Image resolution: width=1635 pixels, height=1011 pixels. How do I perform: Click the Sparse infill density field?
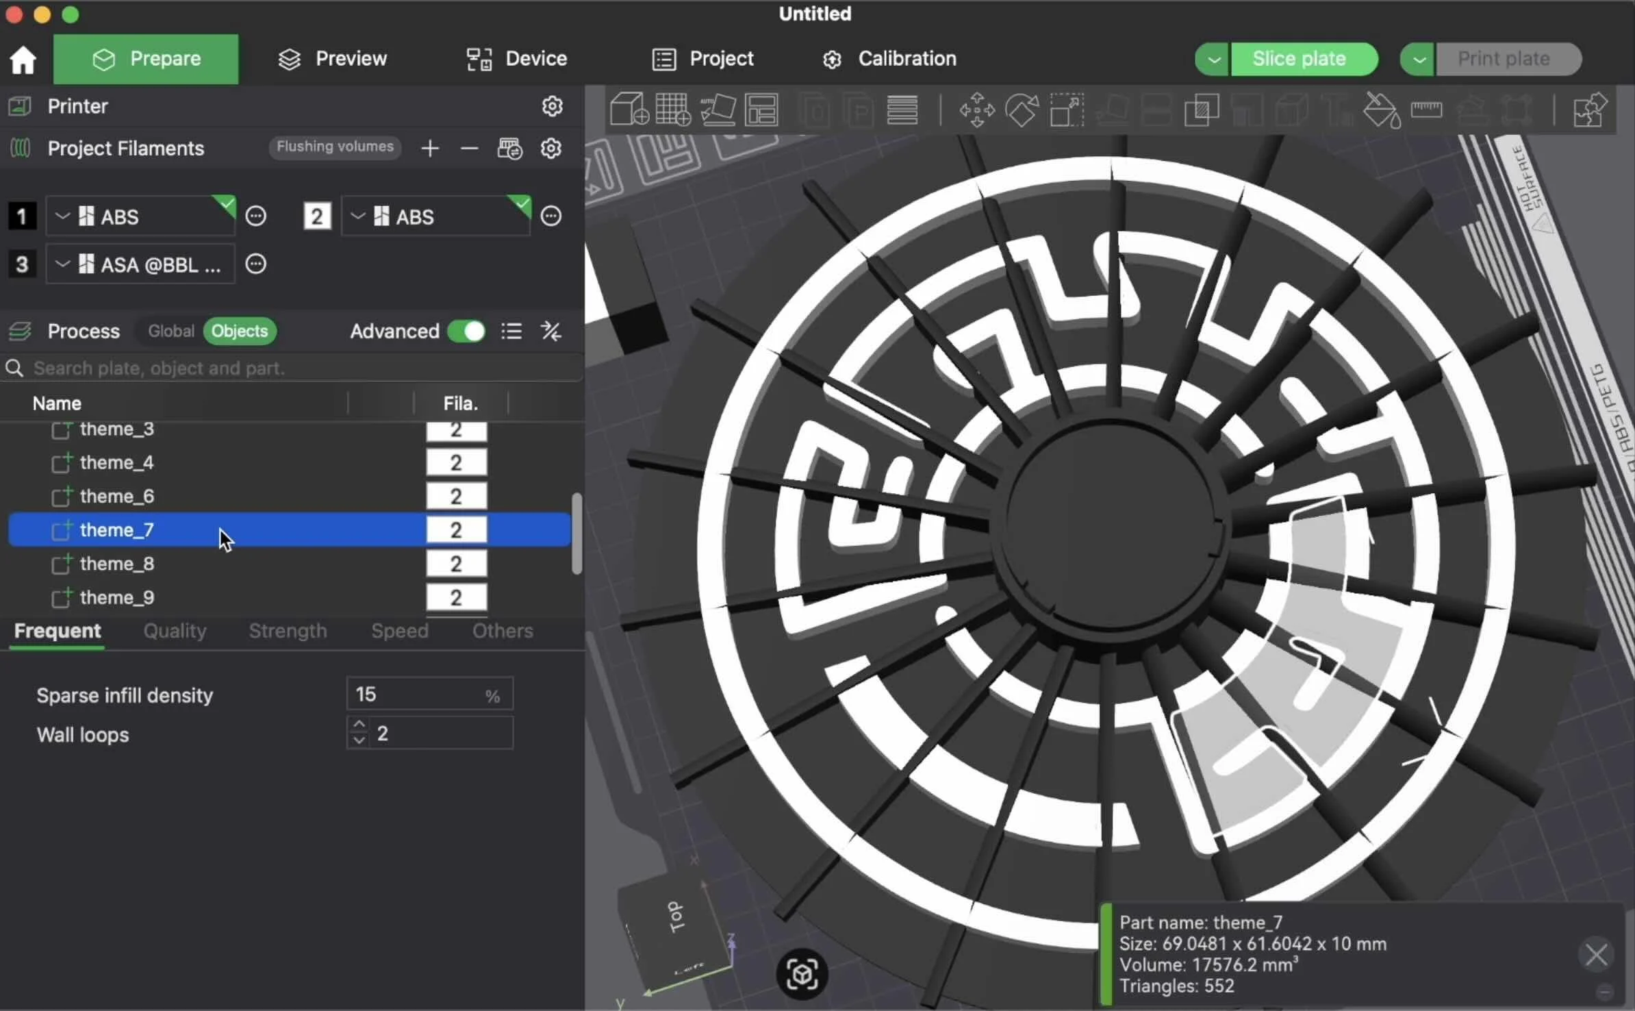pyautogui.click(x=429, y=695)
